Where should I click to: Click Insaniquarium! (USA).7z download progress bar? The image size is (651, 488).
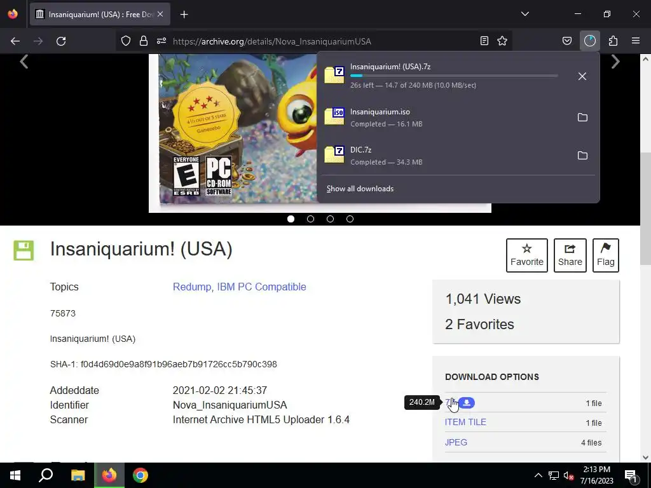click(454, 76)
